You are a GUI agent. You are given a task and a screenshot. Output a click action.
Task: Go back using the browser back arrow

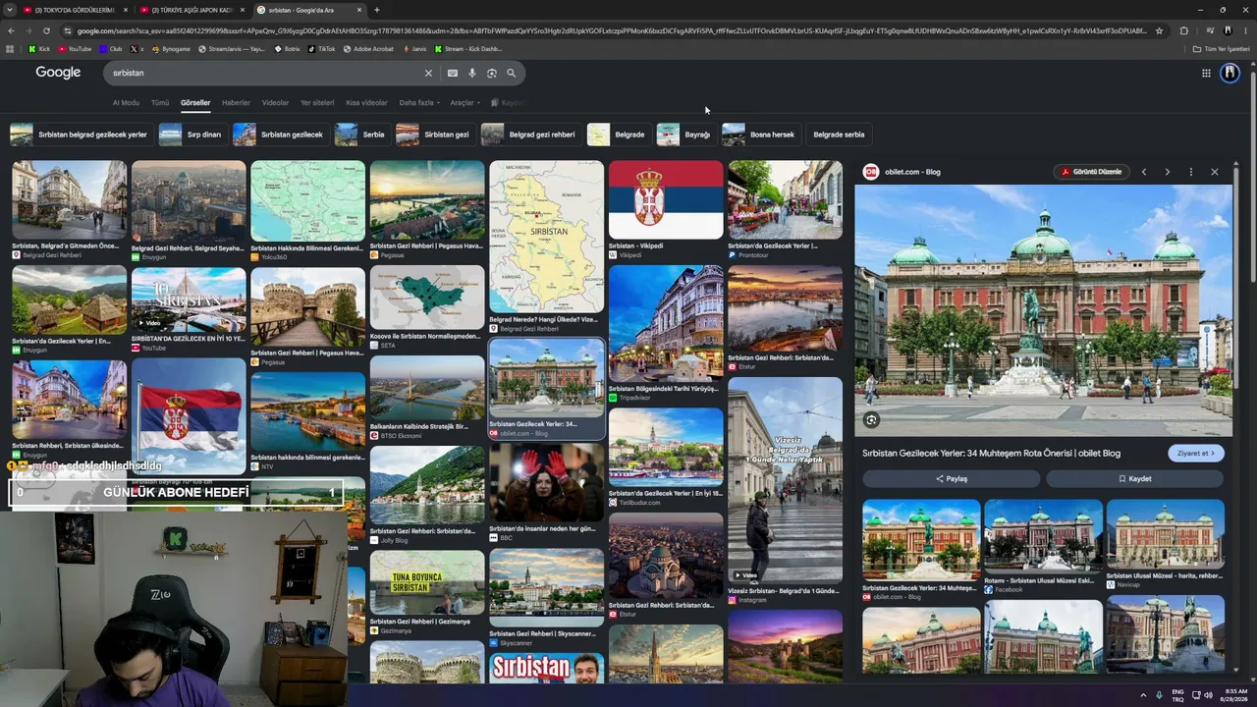tap(11, 30)
